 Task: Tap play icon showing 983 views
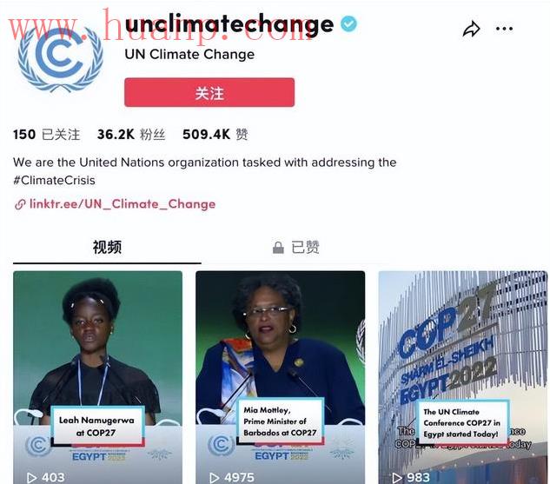pyautogui.click(x=397, y=478)
